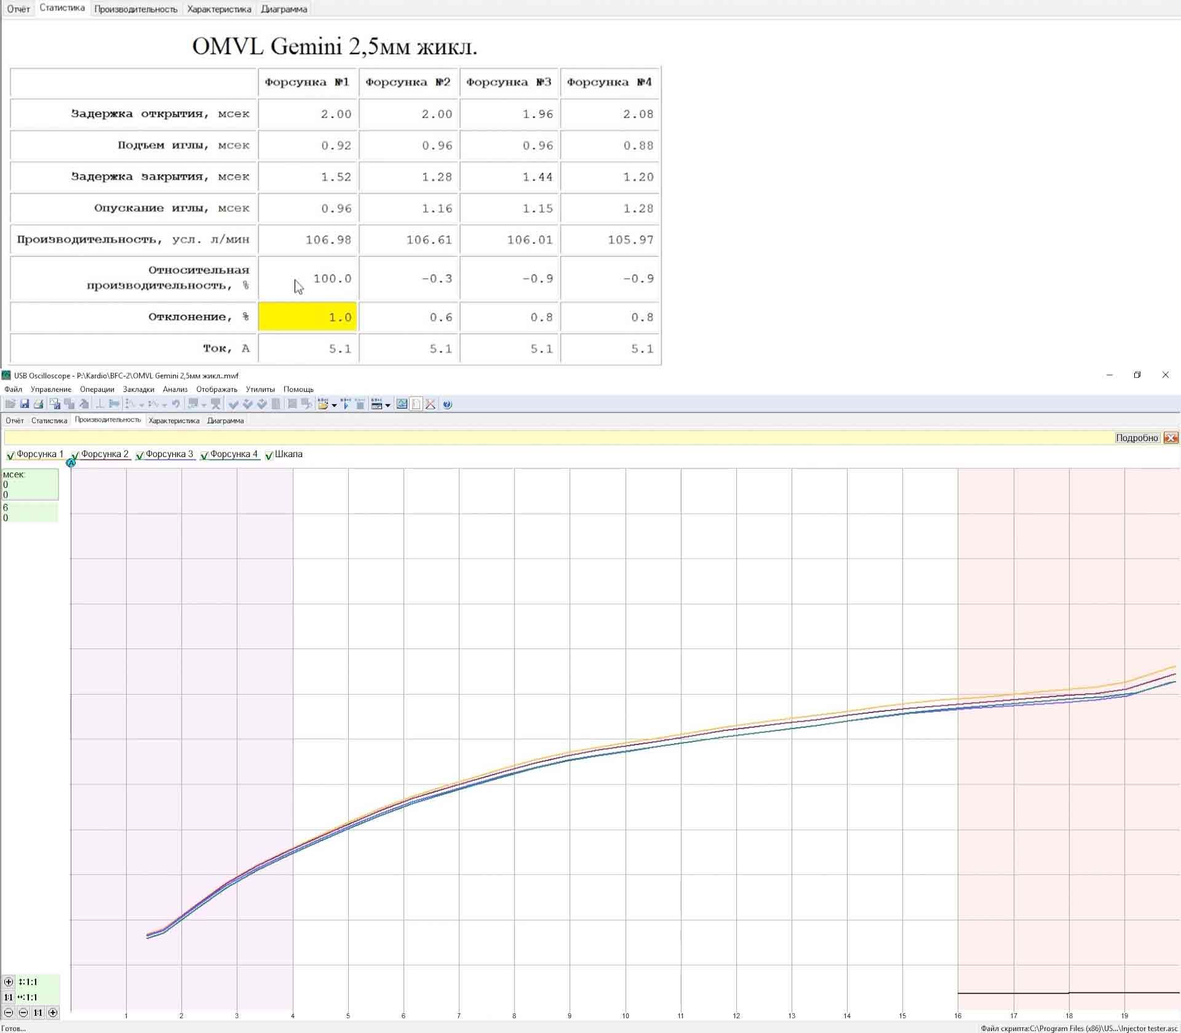
Task: Select Диаграмма tab in top window
Action: (x=284, y=9)
